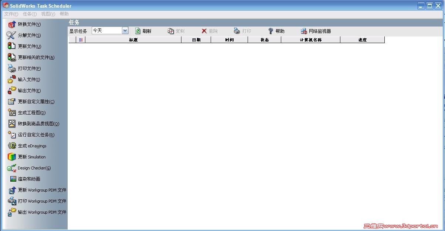Click the 转换到高品质视图 icon
The image size is (445, 231).
click(x=12, y=124)
